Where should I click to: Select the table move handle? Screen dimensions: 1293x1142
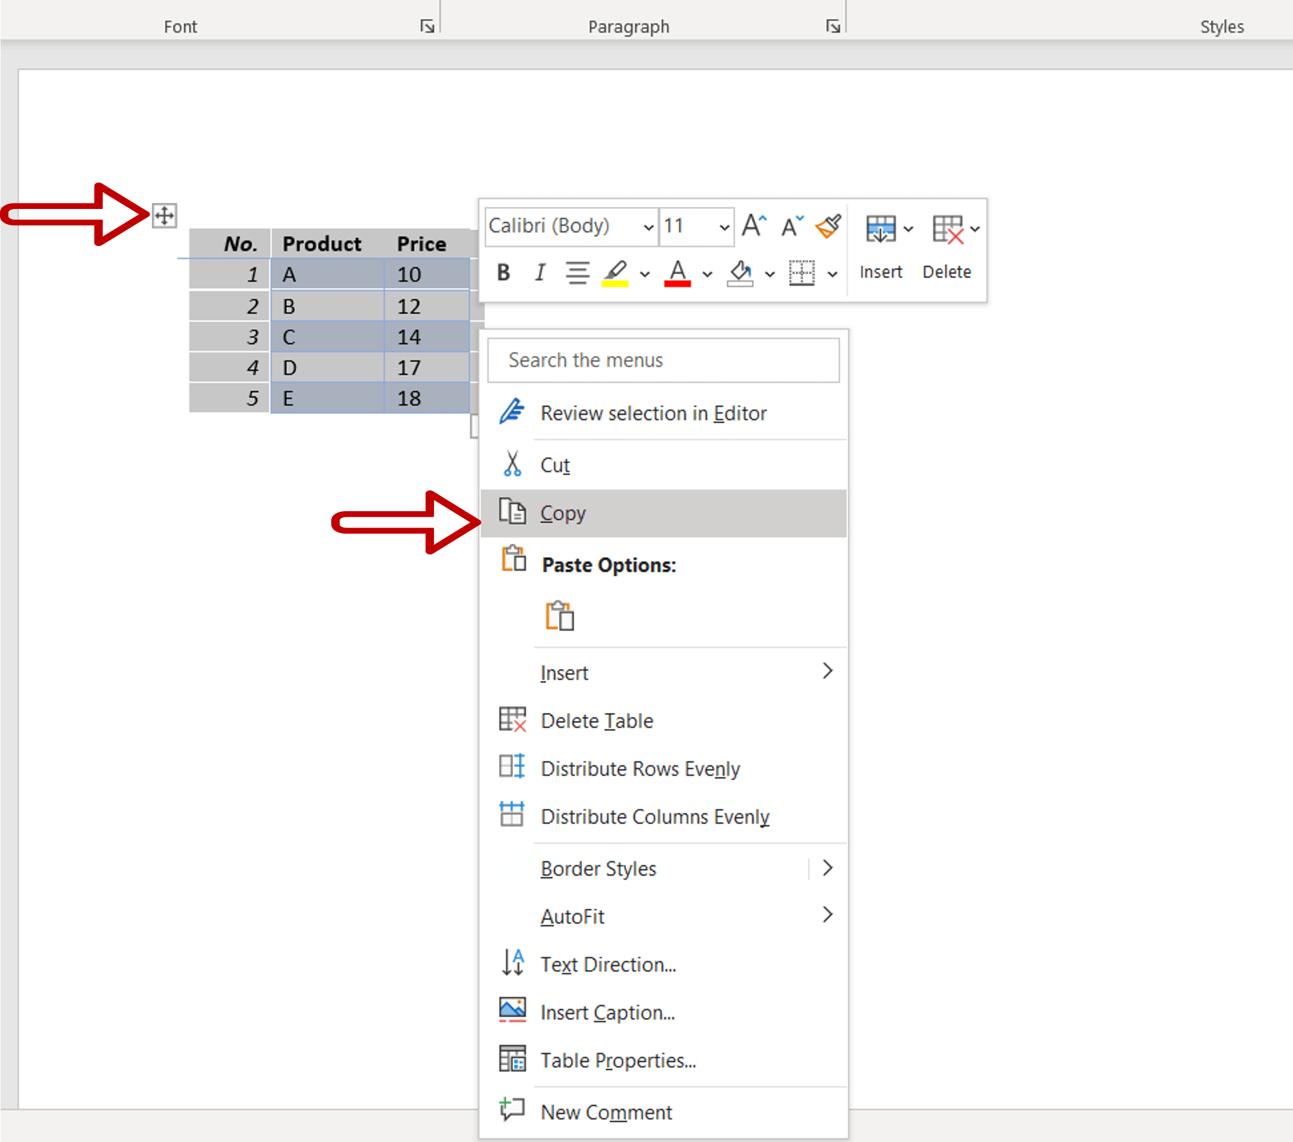[164, 215]
